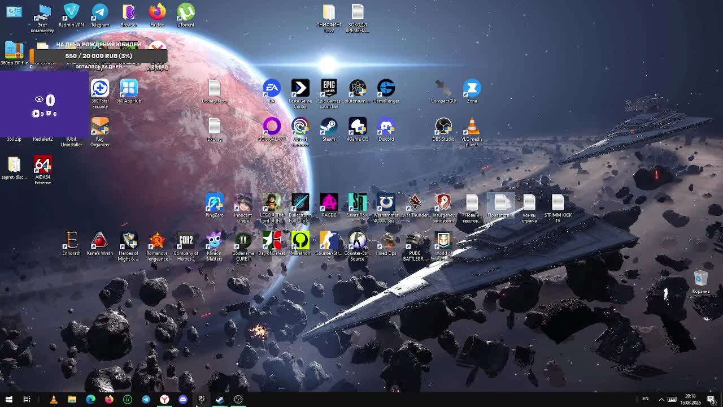Select the Reg Organizer shortcut
Image resolution: width=723 pixels, height=407 pixels.
100,132
